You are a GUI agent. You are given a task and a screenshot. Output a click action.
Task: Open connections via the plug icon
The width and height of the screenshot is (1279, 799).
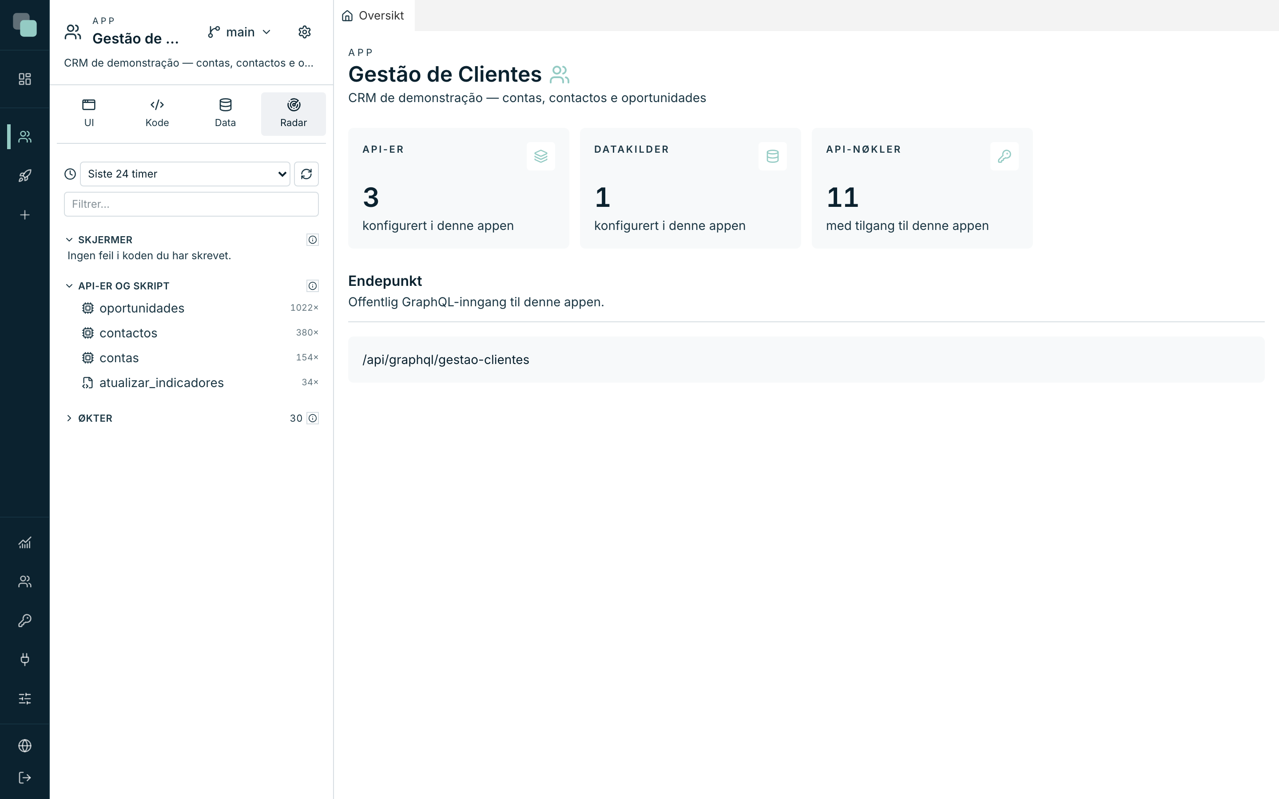(25, 660)
